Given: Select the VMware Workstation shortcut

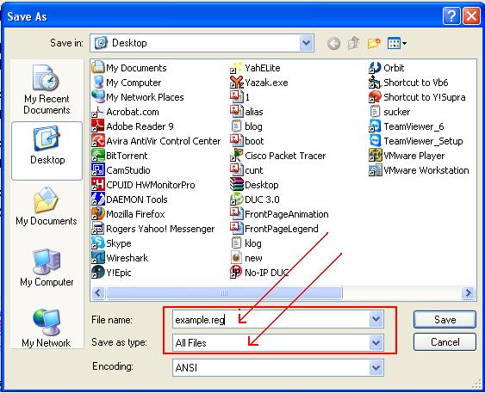Looking at the screenshot, I should pos(419,170).
